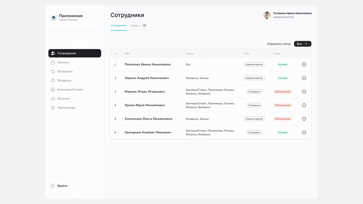Open profile of Полякова Ирина Николаевна in header
The image size is (363, 204).
[292, 13]
